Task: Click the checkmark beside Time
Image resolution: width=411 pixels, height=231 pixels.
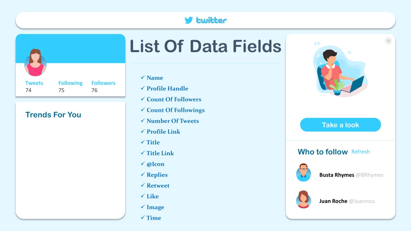Action: 143,217
